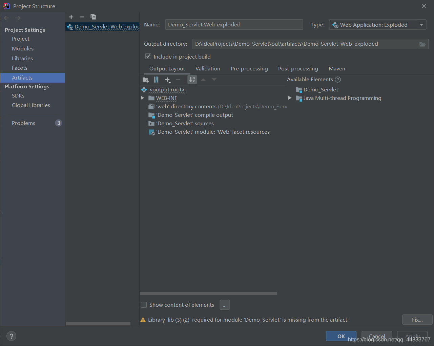Click the artifacts list horizontal scrollbar
Screen dimensions: 434x346
click(x=98, y=324)
